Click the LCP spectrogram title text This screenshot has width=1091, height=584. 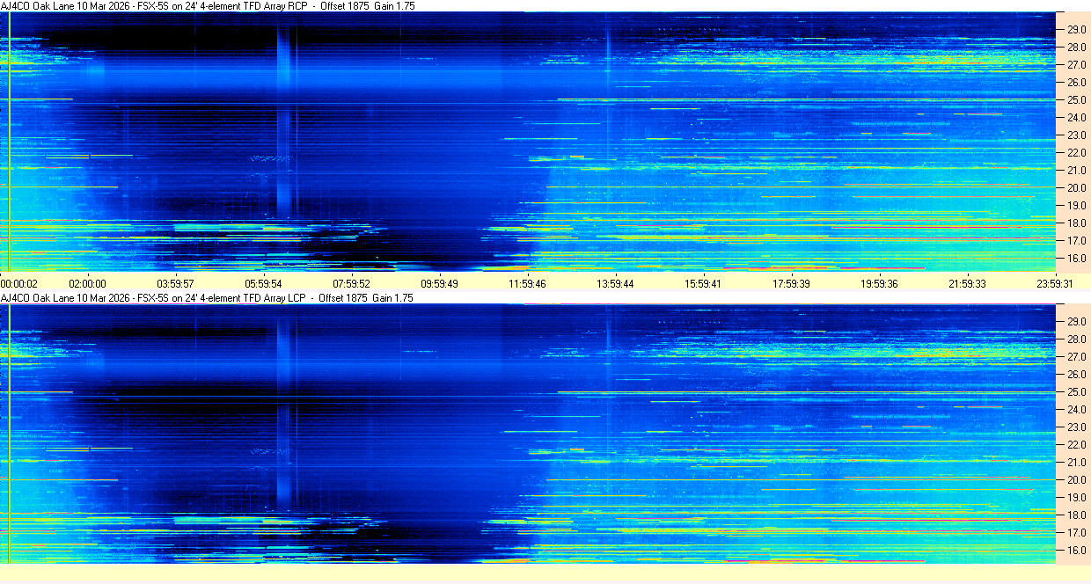(208, 298)
